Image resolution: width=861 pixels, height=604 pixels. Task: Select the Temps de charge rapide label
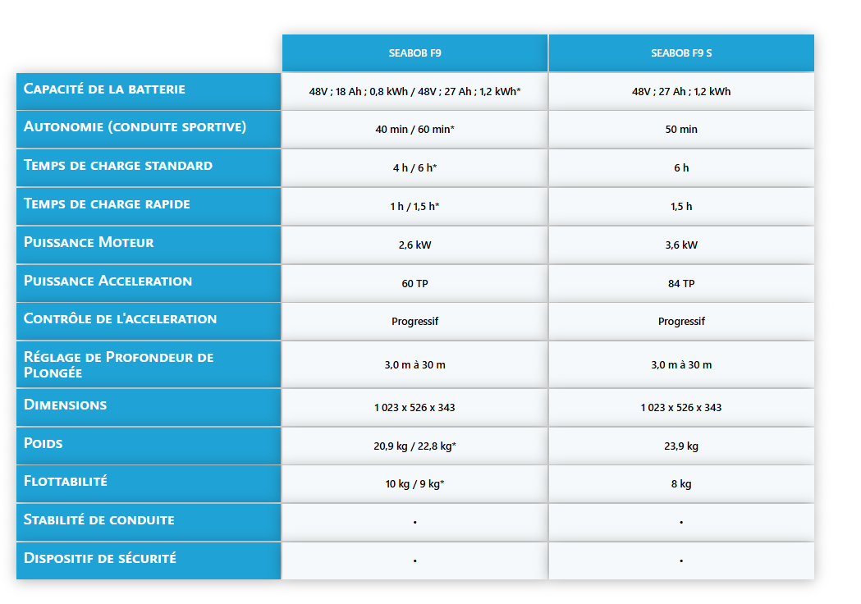[107, 204]
